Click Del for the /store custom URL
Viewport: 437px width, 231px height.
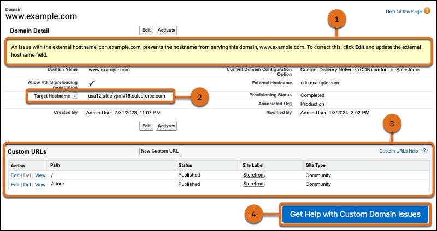[27, 185]
